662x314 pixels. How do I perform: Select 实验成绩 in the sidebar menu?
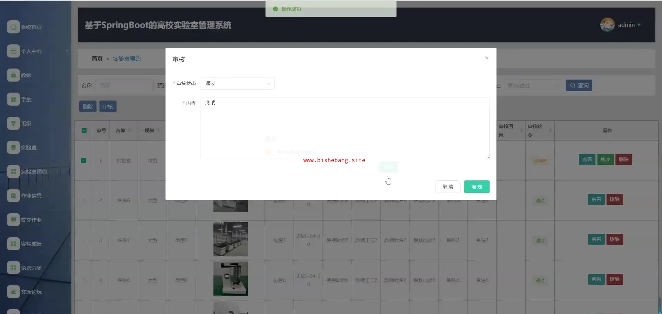point(31,244)
